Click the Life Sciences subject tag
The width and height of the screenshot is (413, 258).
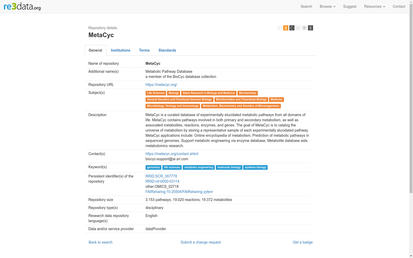tap(156, 93)
